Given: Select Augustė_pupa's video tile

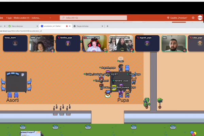Looking at the screenshot, I should 147,43.
